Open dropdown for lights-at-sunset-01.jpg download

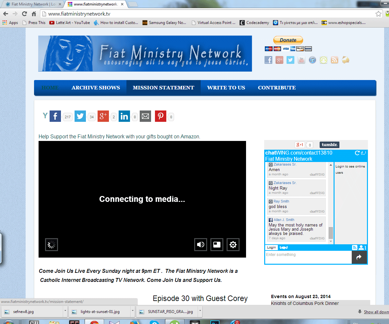point(132,311)
